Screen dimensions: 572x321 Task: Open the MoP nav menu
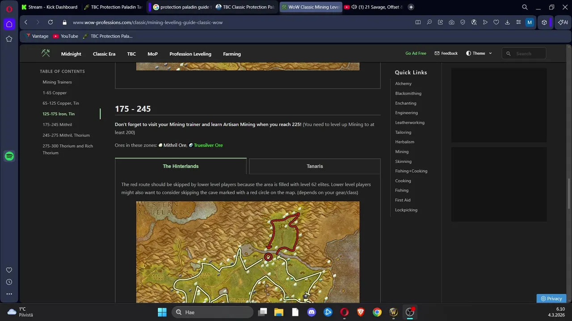click(152, 54)
